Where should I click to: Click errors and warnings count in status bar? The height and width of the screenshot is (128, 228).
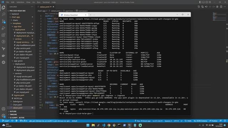pos(24,121)
